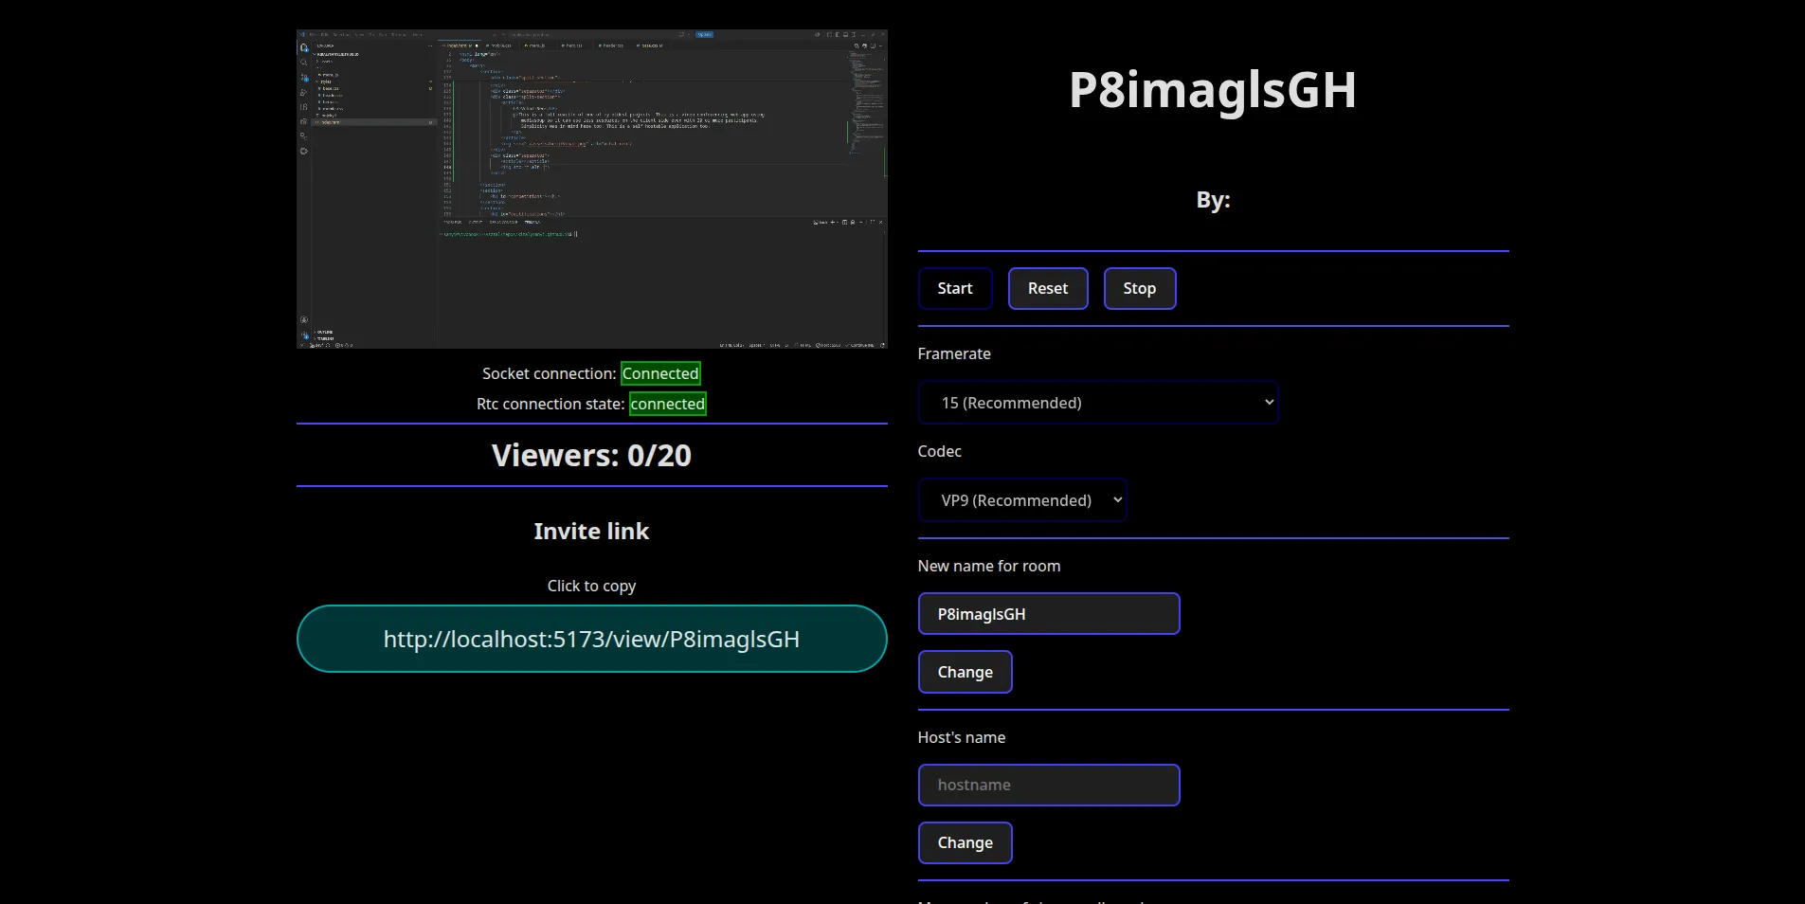
Task: Open the Framerate dropdown
Action: (1098, 403)
